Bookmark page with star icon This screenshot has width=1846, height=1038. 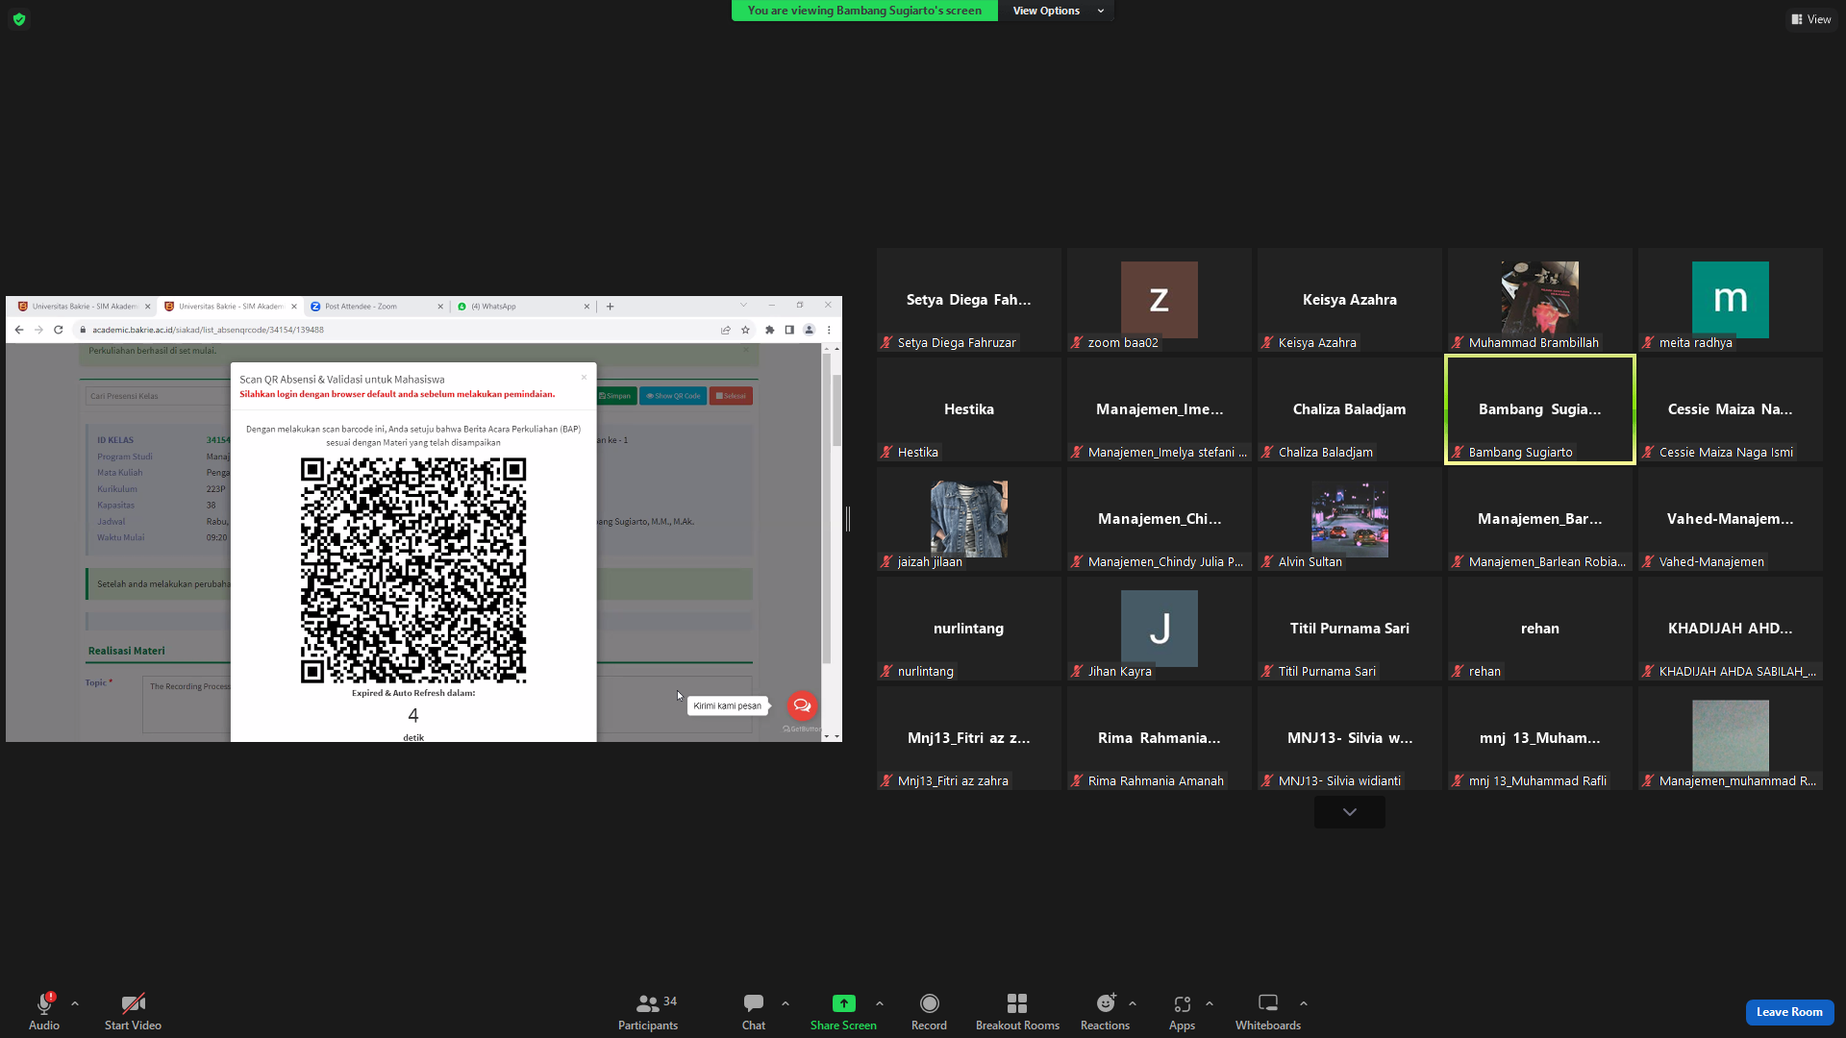tap(745, 330)
